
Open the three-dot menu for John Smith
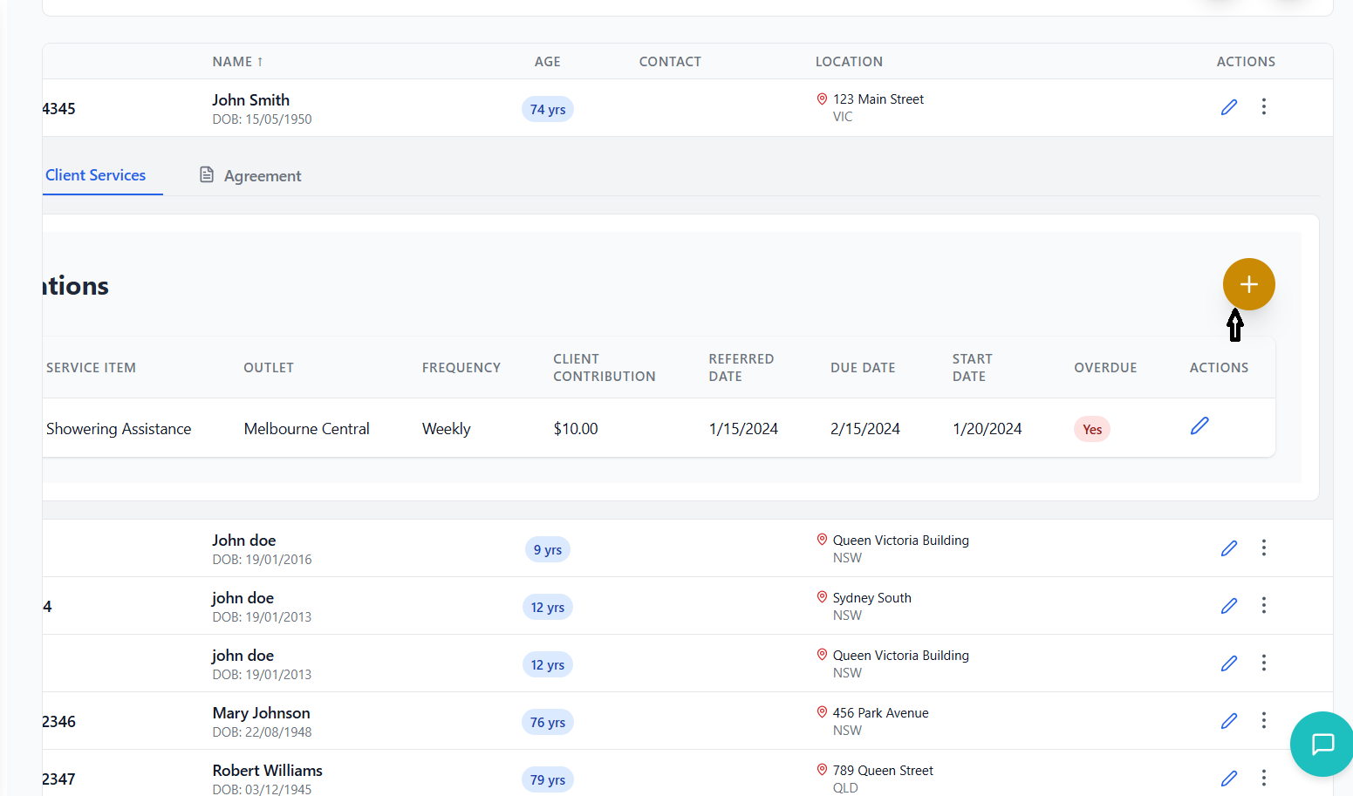(1263, 107)
